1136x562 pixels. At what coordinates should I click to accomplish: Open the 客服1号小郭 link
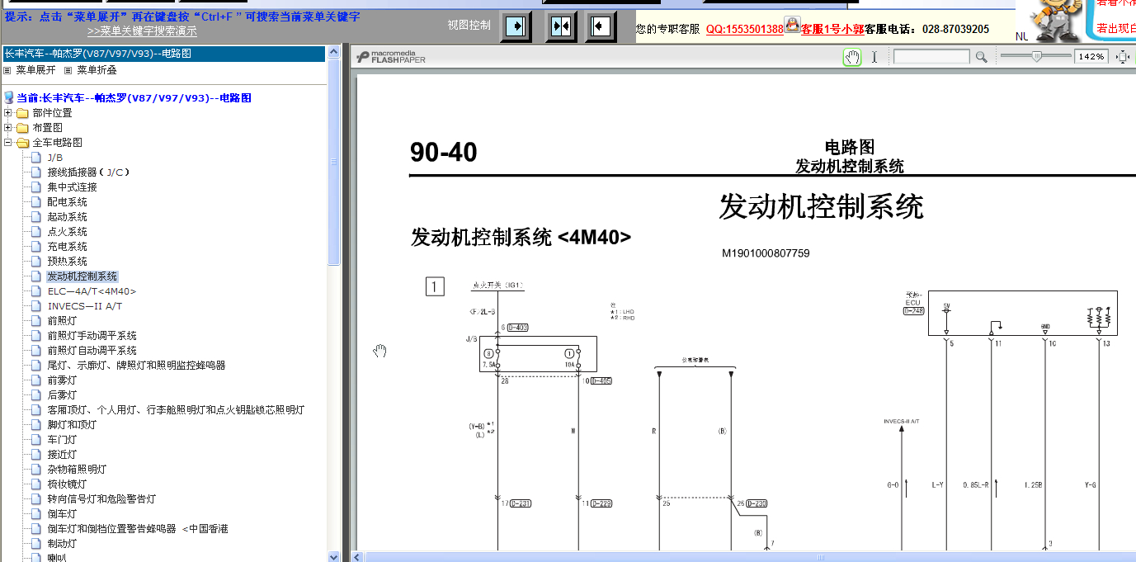[x=832, y=29]
